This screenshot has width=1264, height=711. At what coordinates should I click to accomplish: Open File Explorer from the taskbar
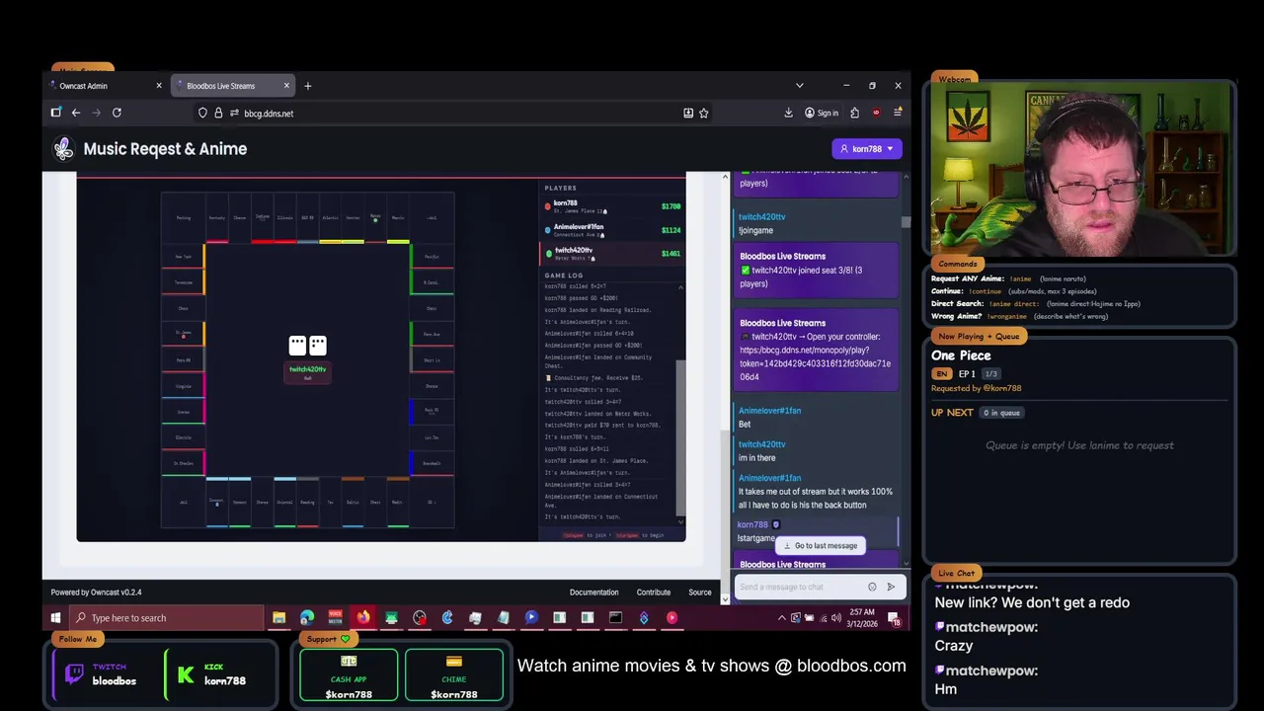(x=279, y=618)
